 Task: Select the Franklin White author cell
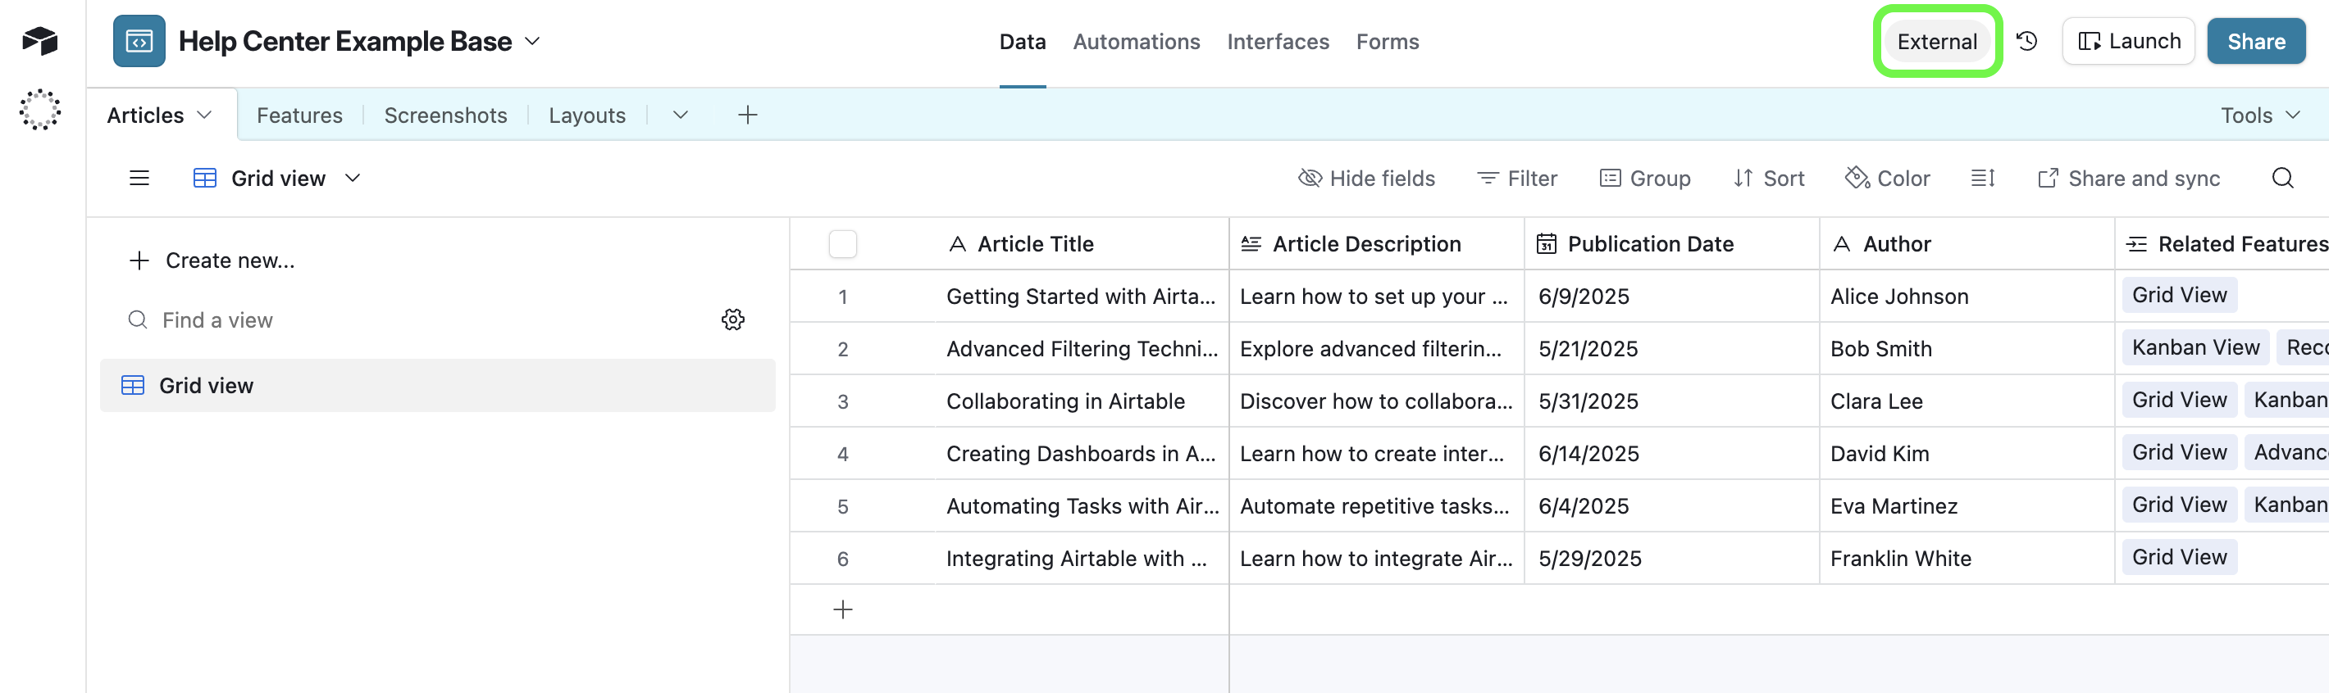[x=1967, y=559]
